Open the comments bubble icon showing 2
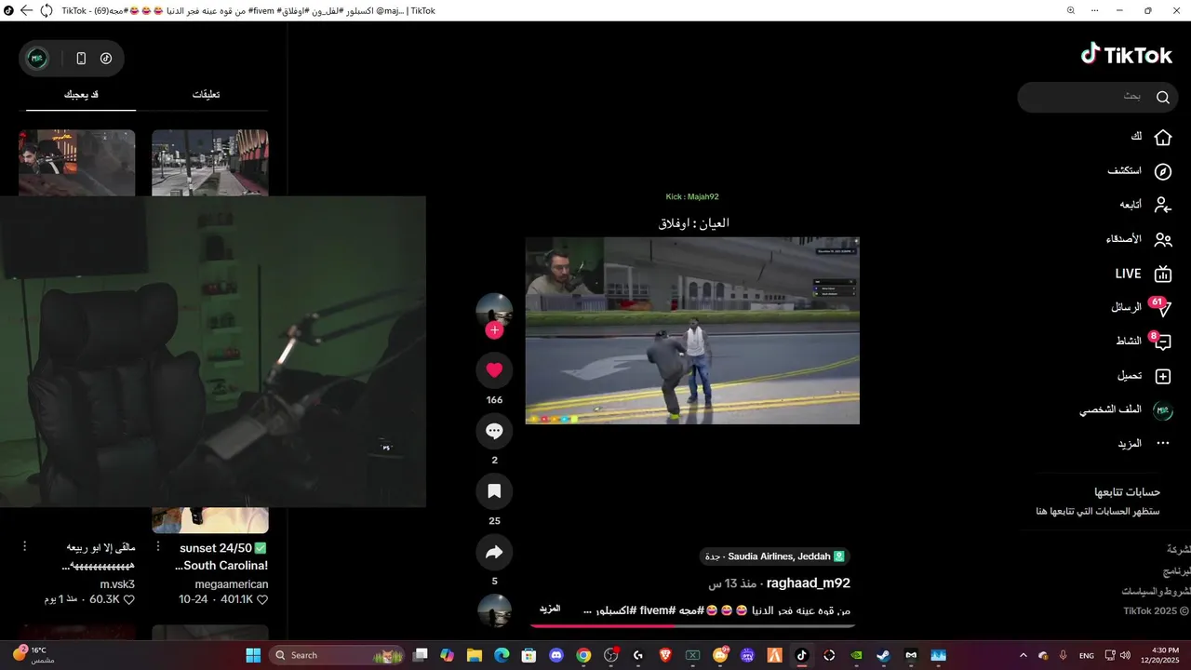The image size is (1191, 670). tap(494, 431)
